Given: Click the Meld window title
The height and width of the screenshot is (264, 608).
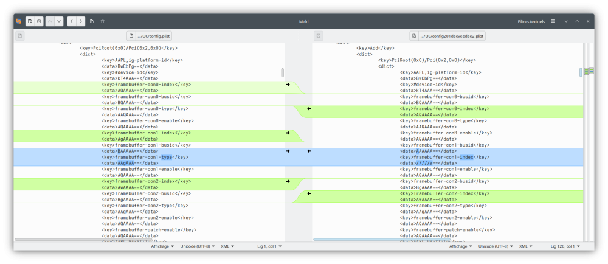Looking at the screenshot, I should pos(303,22).
